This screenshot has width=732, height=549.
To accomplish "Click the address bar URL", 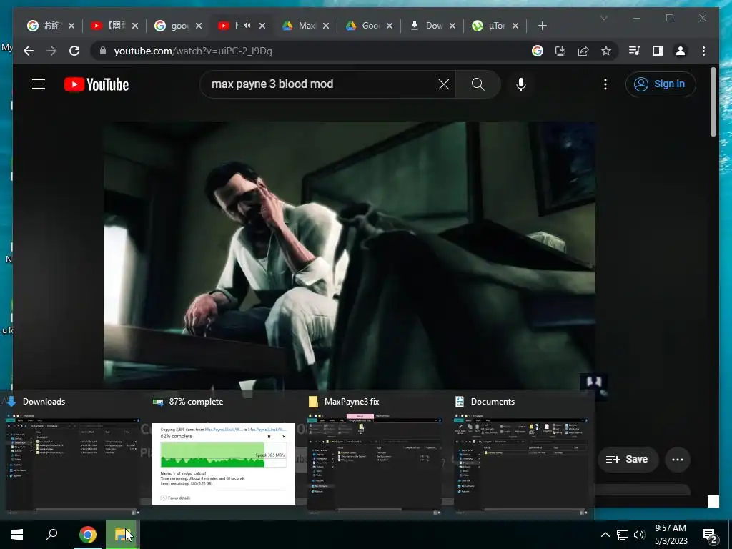I will coord(193,51).
